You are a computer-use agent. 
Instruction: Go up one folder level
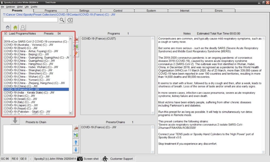(8, 27)
